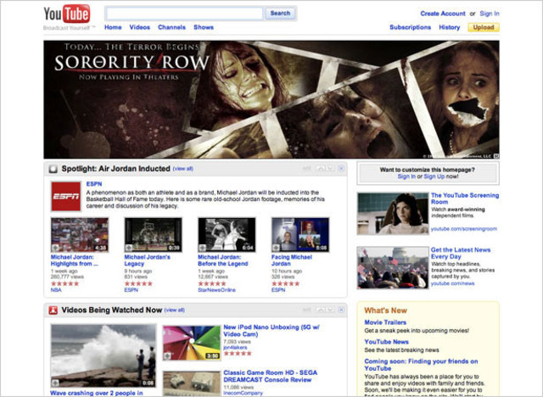Move Videos Being Watched Now module down
The image size is (543, 397).
(330, 310)
